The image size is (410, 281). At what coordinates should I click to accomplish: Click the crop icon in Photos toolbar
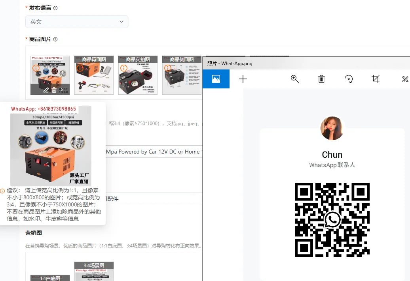[376, 79]
